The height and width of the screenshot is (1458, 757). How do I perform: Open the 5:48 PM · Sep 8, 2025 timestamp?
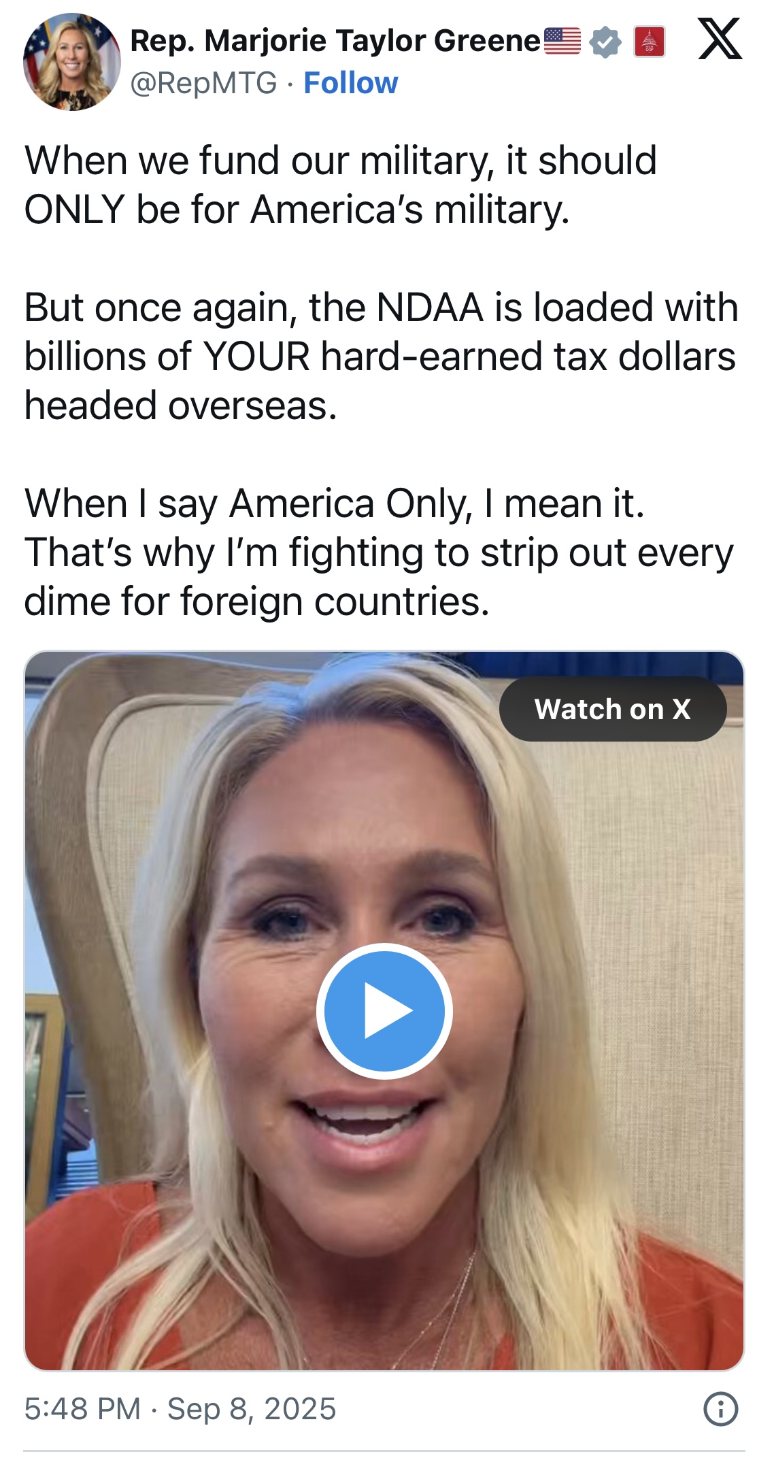180,1409
